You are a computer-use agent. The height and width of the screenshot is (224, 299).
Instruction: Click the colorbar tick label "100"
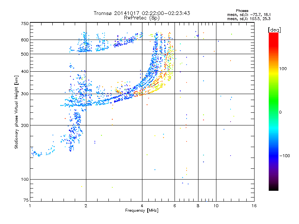[283, 69]
